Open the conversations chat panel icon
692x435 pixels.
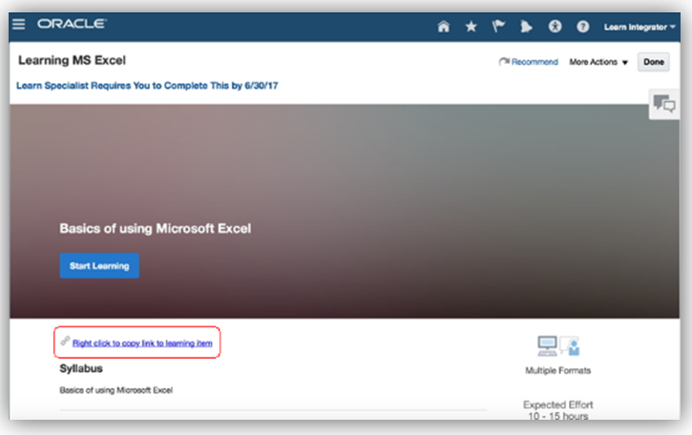click(664, 104)
